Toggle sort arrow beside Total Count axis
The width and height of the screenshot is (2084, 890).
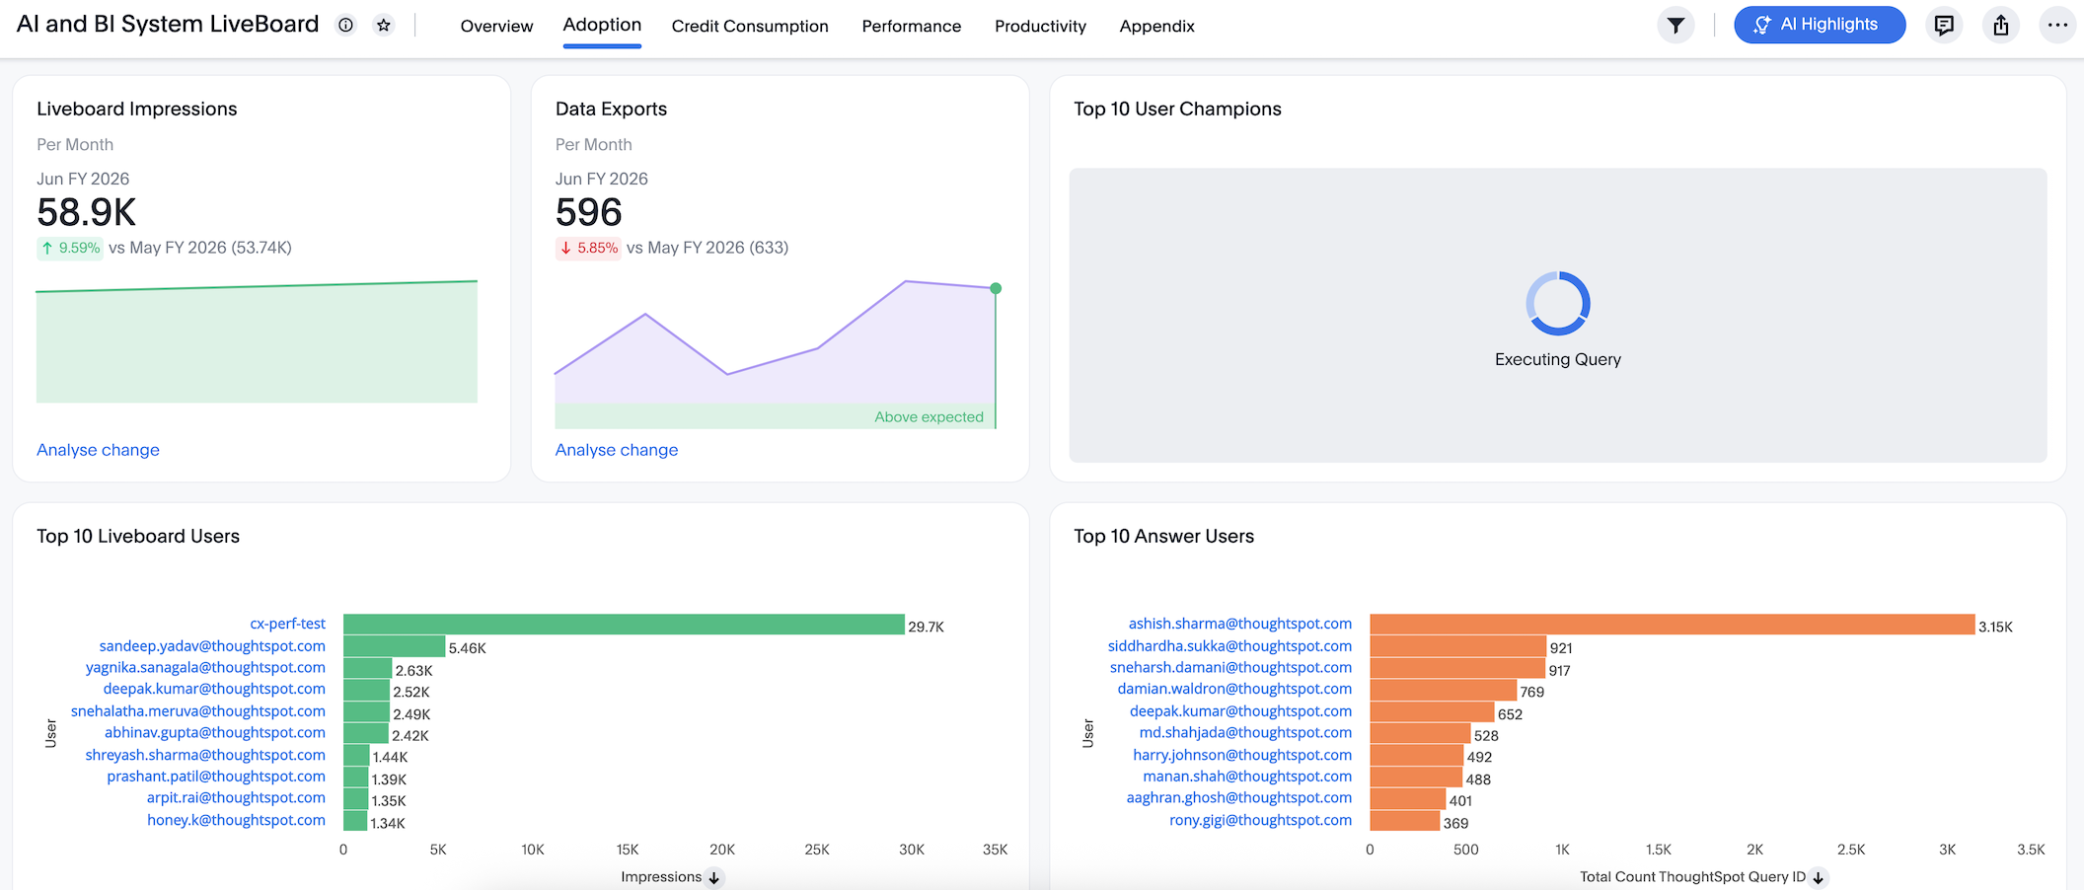1819,877
